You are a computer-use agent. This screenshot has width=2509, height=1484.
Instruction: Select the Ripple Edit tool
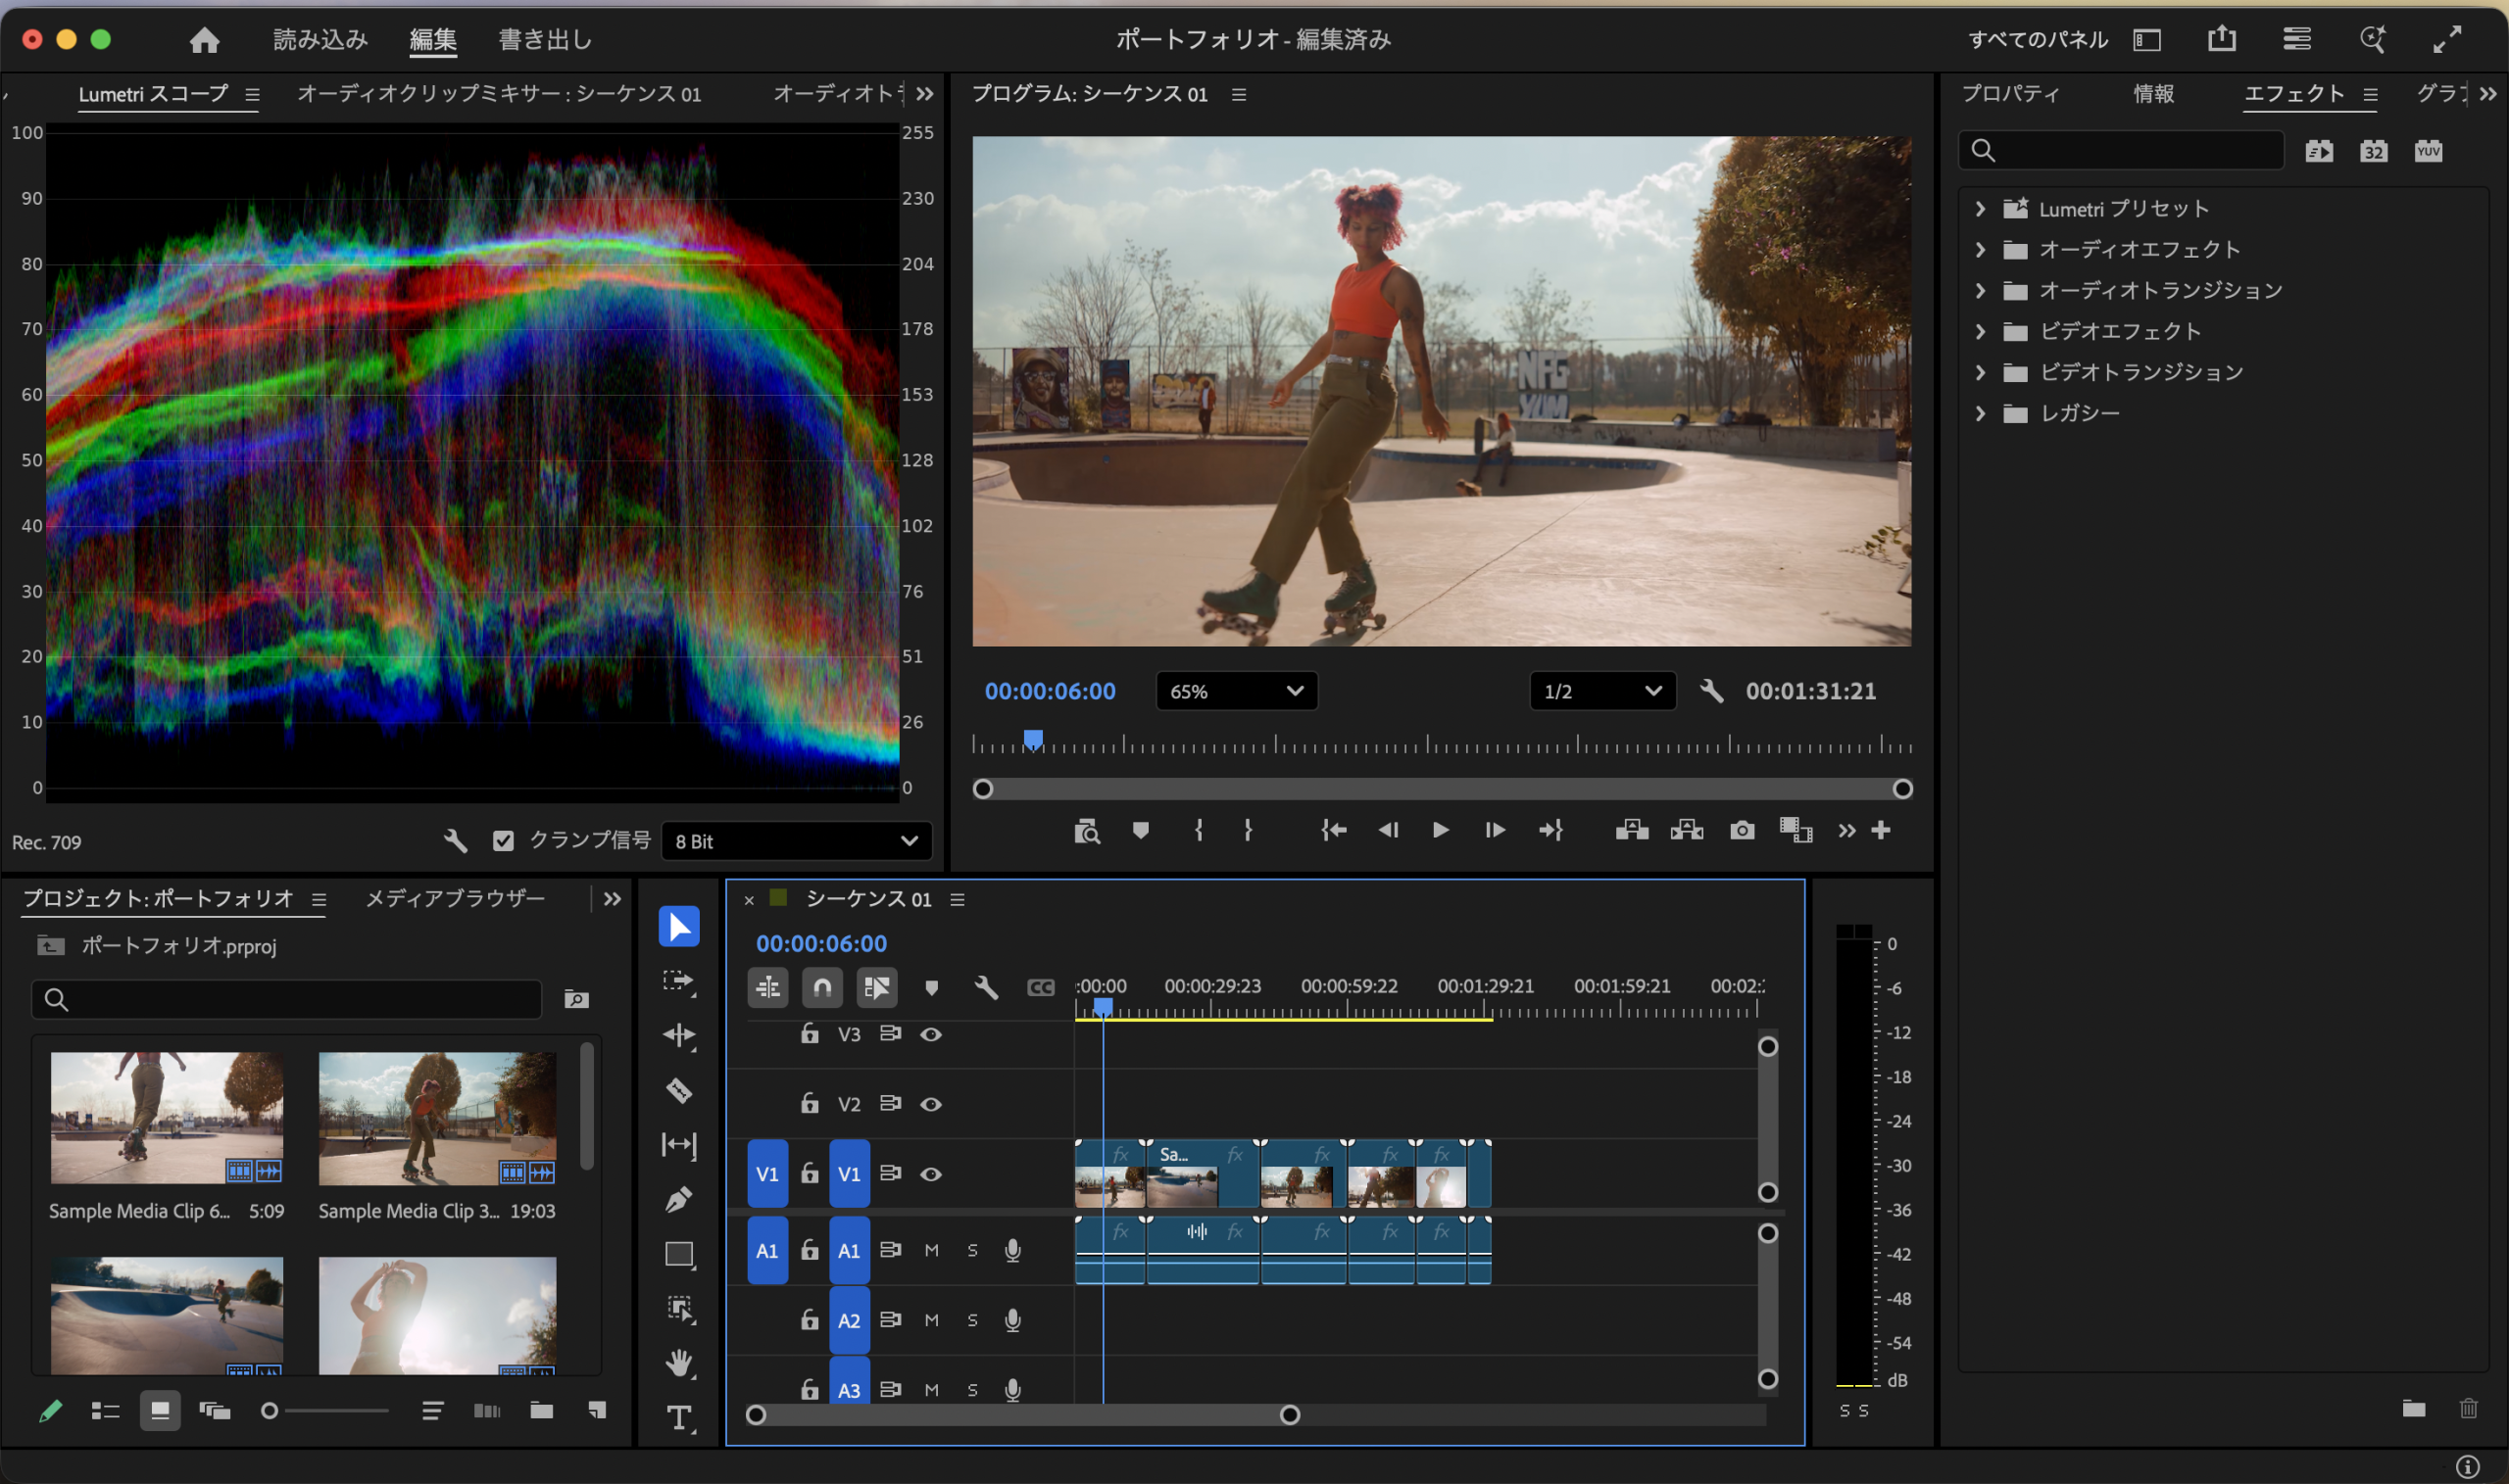[679, 1035]
